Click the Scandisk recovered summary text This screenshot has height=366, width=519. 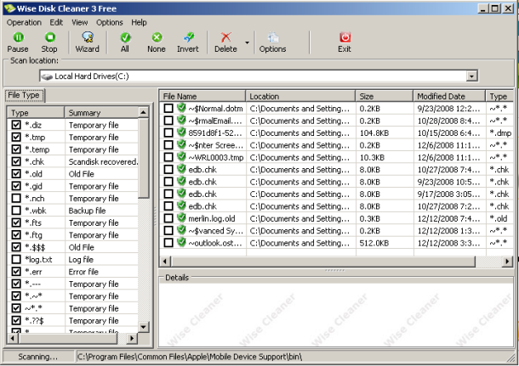point(103,161)
